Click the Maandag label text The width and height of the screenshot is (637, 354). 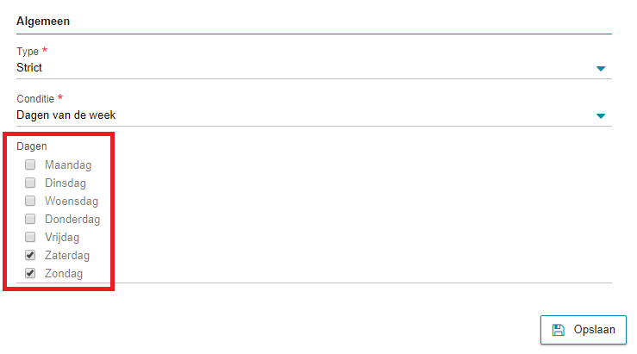pyautogui.click(x=68, y=165)
